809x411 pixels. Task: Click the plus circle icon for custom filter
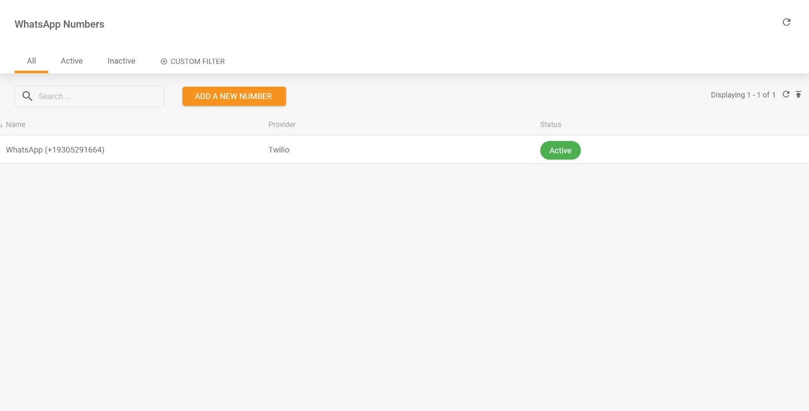(163, 62)
